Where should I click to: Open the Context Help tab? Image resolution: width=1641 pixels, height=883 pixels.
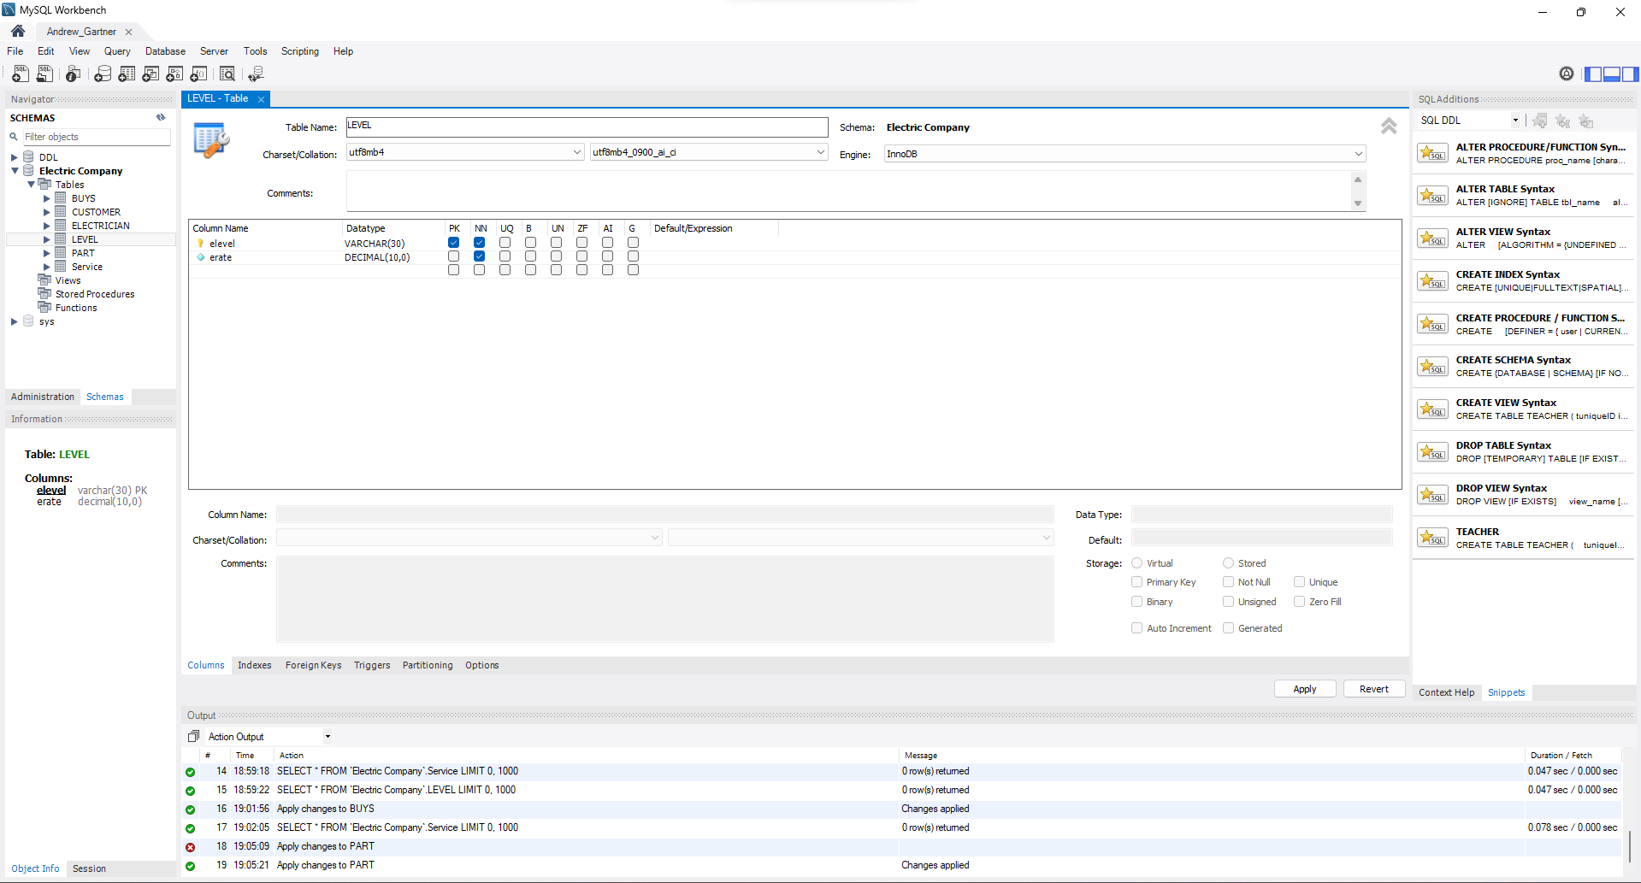tap(1447, 692)
